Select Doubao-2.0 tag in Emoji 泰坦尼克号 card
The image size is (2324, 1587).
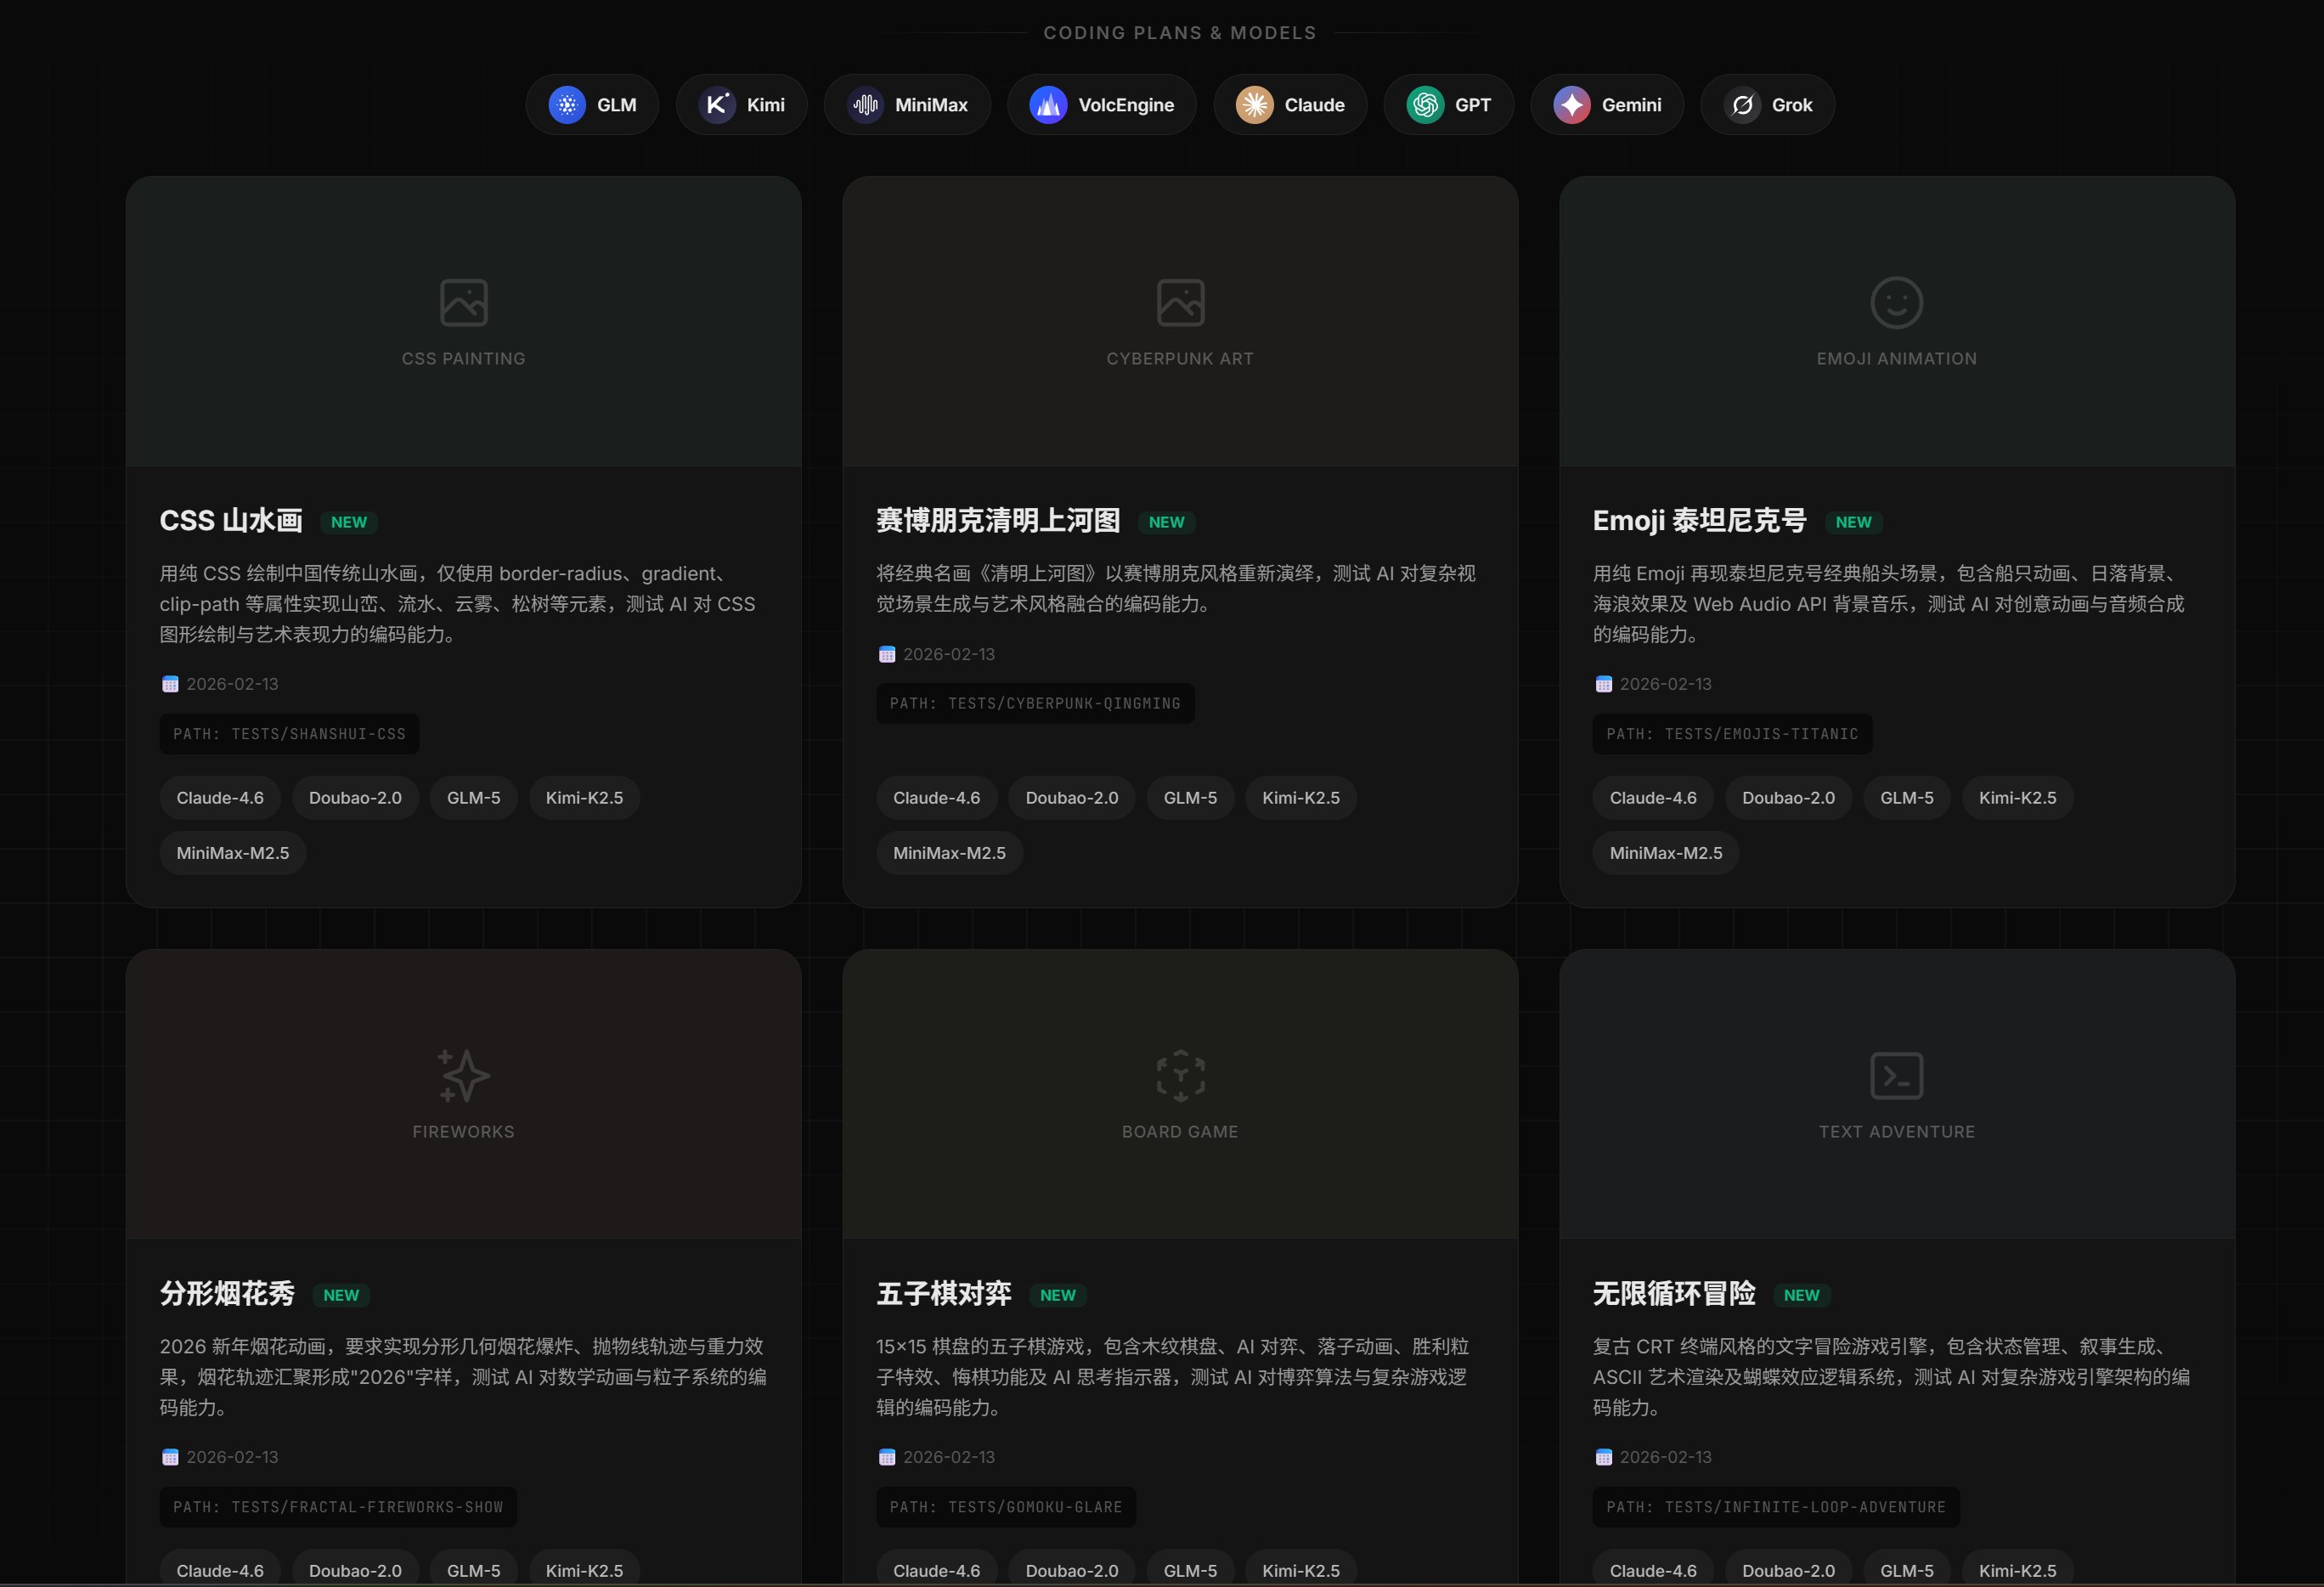coord(1788,798)
